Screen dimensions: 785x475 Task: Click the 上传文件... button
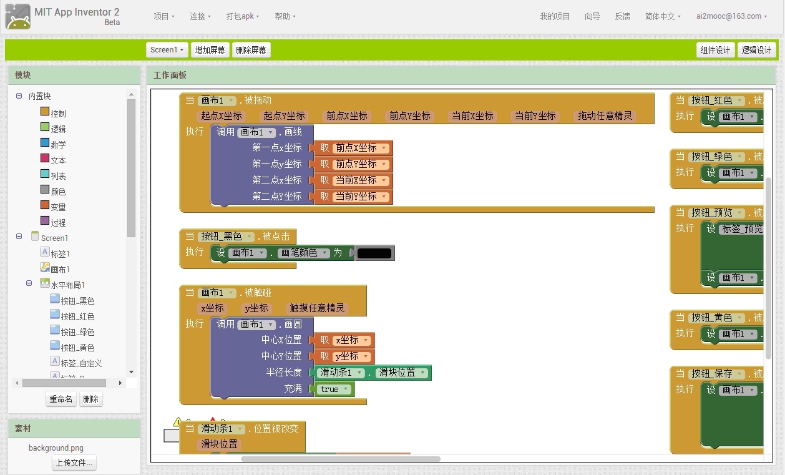coord(74,463)
